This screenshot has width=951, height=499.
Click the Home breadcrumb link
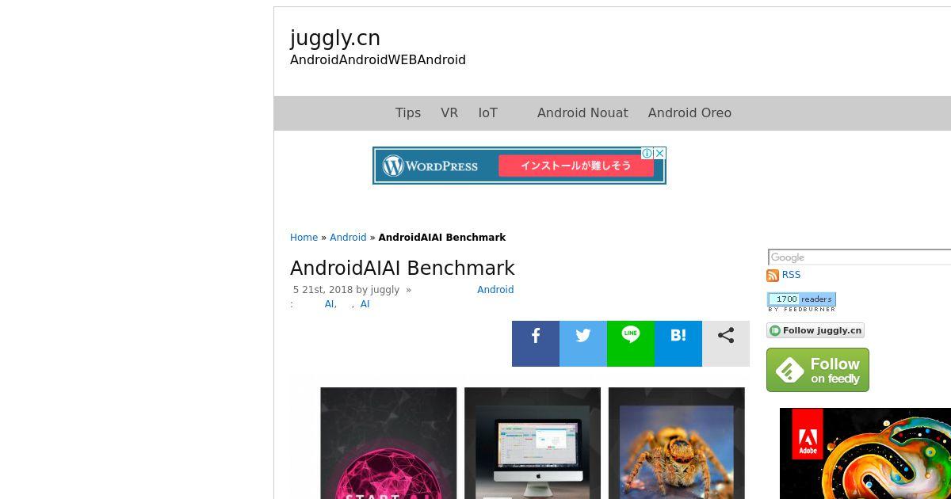coord(304,238)
